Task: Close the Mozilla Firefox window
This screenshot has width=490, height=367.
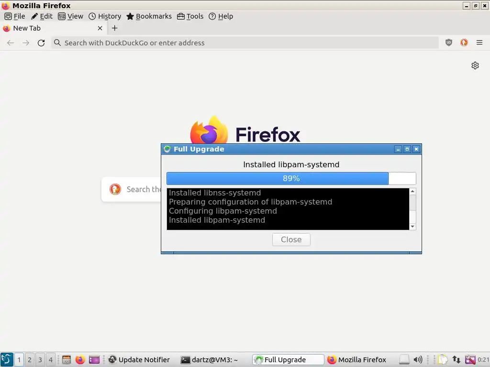Action: coord(485,6)
